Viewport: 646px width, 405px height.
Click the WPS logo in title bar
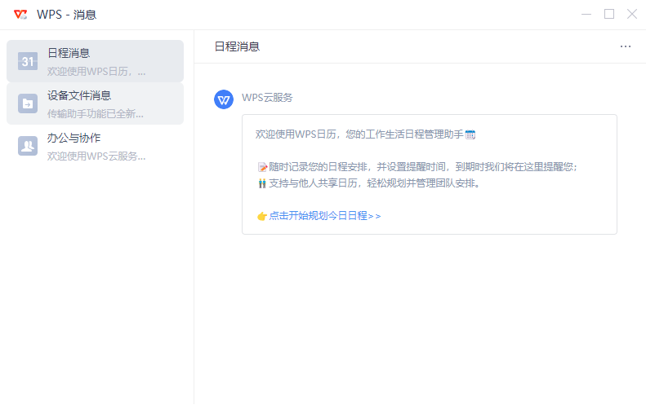click(20, 15)
